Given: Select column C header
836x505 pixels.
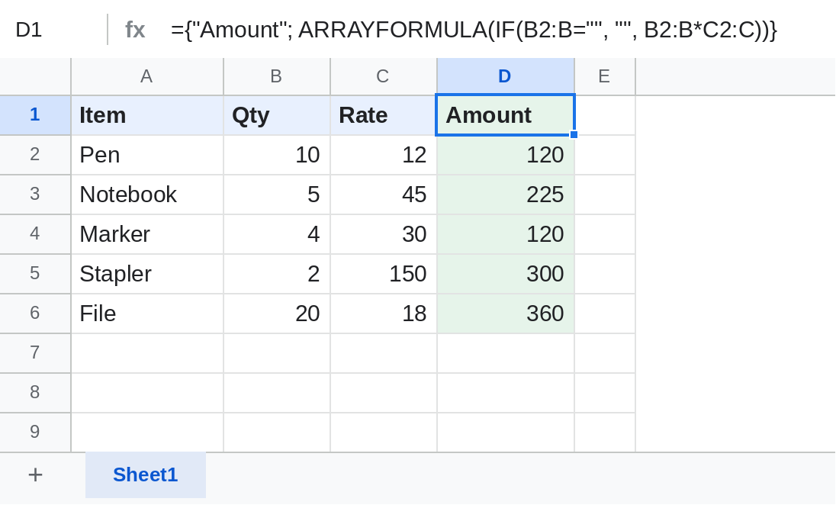Looking at the screenshot, I should [x=384, y=76].
